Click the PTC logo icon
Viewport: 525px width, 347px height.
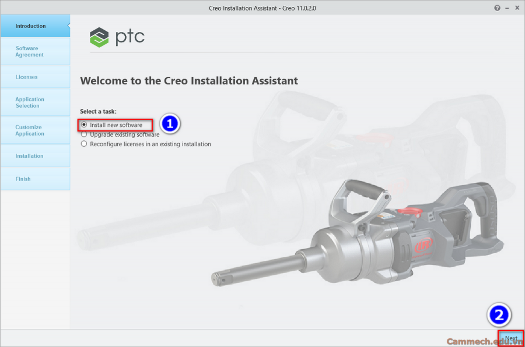point(100,37)
